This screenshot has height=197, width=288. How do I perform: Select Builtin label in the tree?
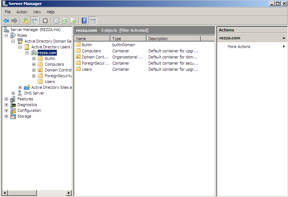pyautogui.click(x=50, y=58)
